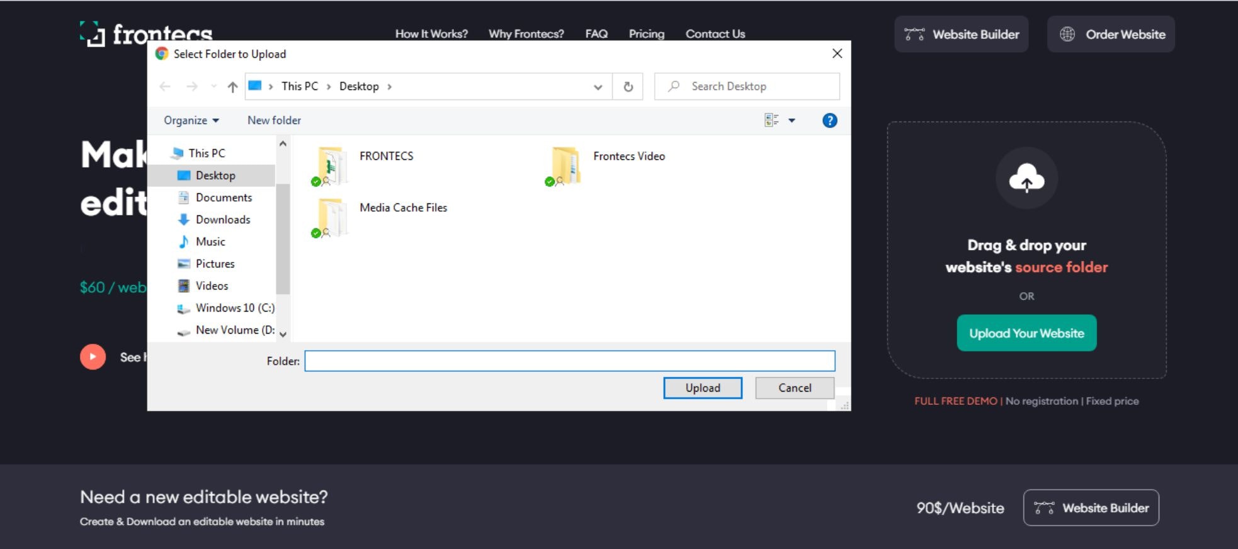Select Downloads in navigation pane

point(223,219)
